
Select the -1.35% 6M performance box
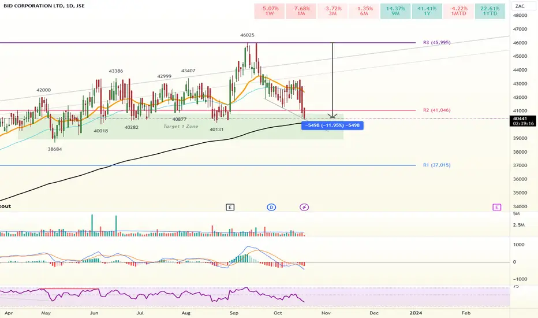point(364,11)
